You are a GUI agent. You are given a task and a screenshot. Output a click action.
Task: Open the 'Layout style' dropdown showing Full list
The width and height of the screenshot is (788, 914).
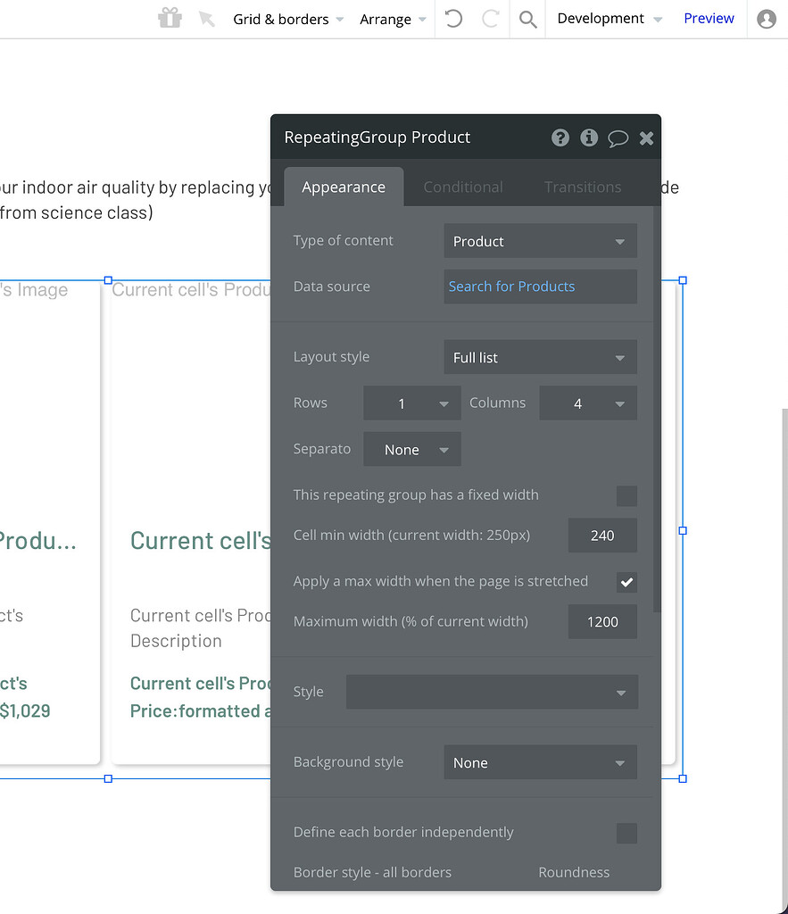[x=540, y=357]
